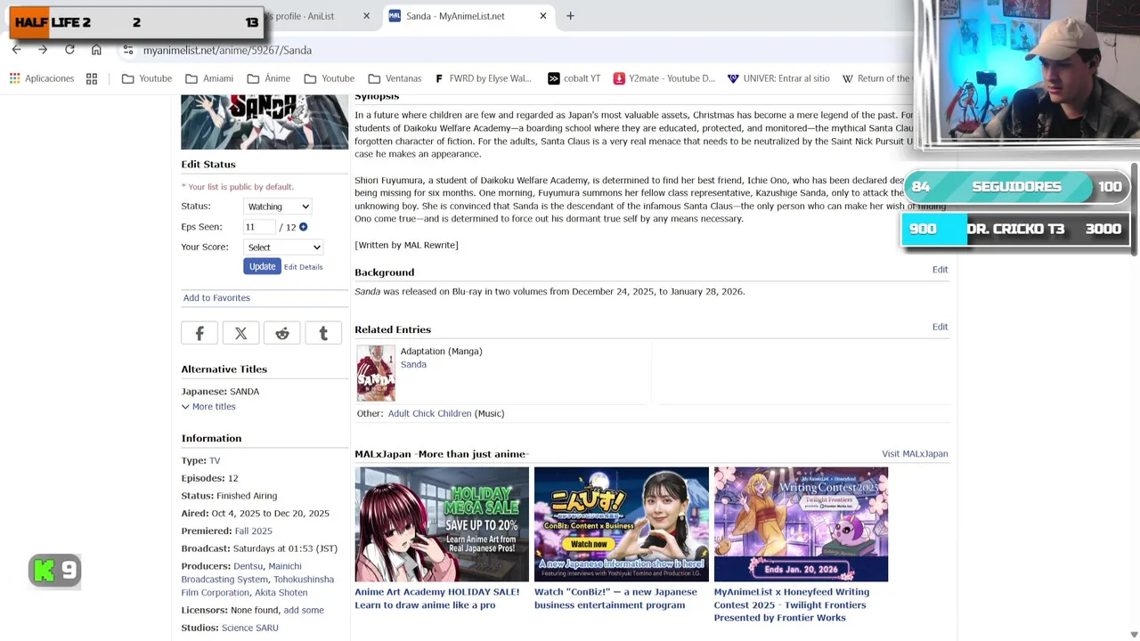Close the AniList profile tab
The height and width of the screenshot is (641, 1140).
click(366, 16)
